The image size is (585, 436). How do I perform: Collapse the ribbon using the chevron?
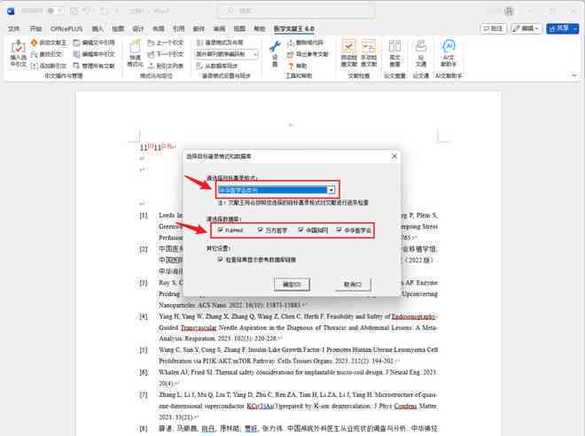coord(574,75)
